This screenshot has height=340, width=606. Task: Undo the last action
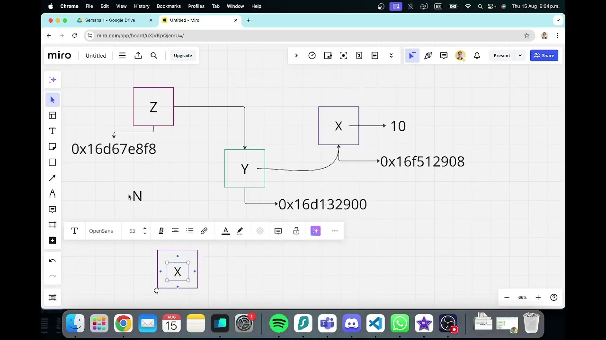pos(53,261)
